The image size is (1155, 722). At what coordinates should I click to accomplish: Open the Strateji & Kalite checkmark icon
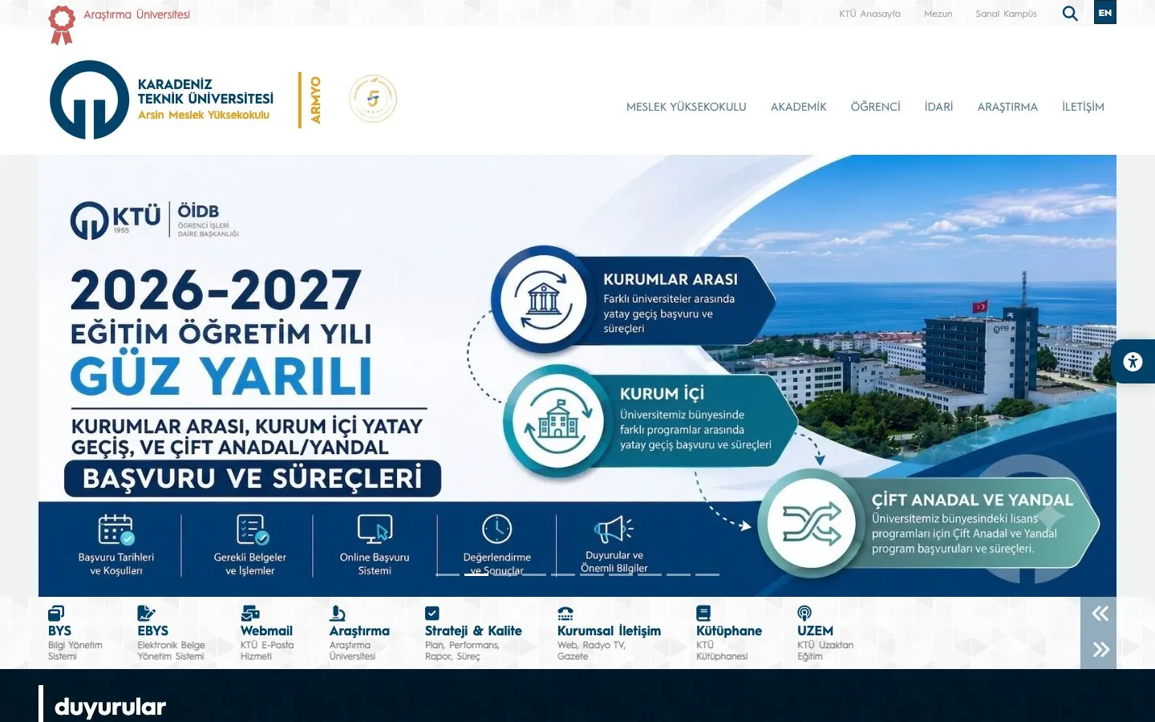pos(432,614)
